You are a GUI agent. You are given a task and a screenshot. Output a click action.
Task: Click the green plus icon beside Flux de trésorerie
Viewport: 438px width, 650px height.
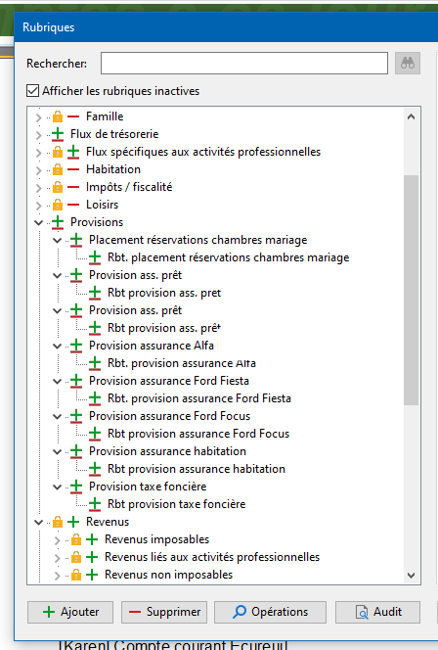[58, 134]
